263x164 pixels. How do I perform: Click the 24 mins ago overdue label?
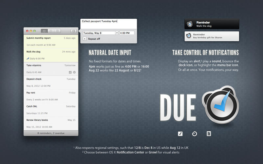[x=69, y=52]
